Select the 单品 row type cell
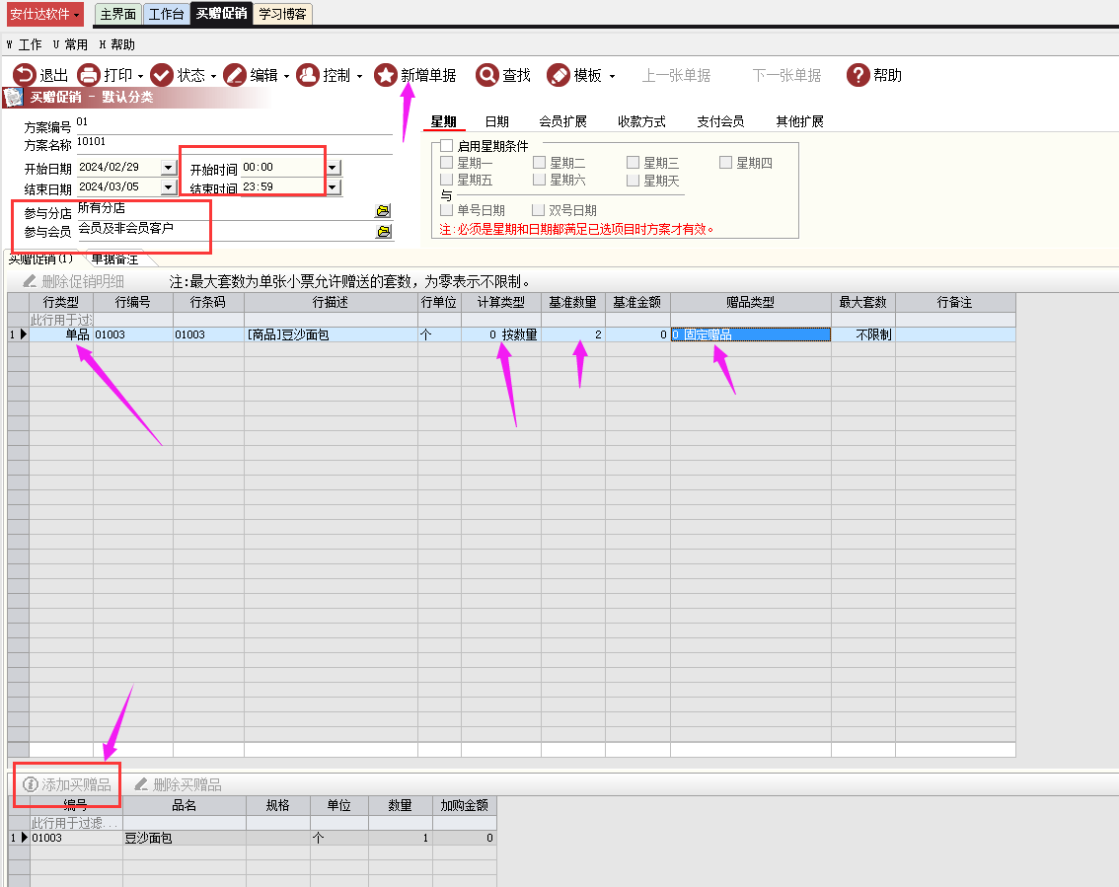The image size is (1119, 887). click(61, 334)
